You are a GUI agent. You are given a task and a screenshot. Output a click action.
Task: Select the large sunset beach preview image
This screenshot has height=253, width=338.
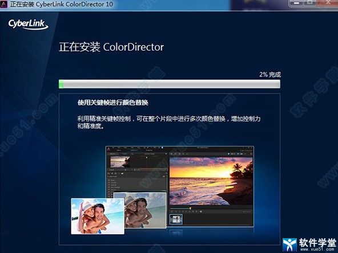click(x=211, y=181)
